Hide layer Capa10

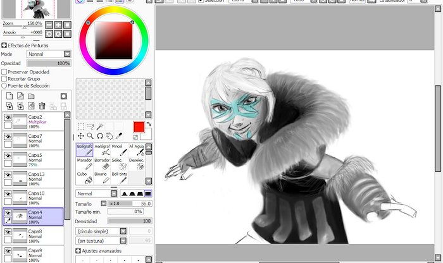(8, 194)
